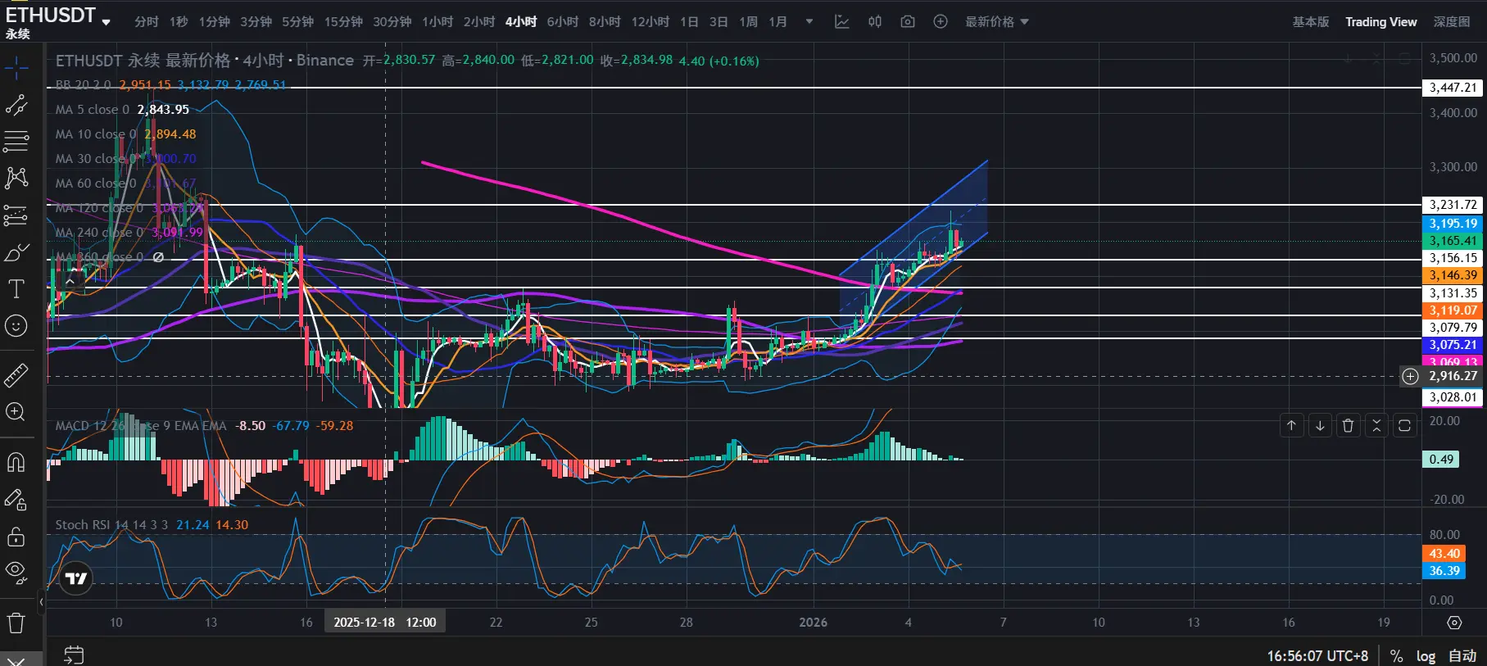Screen dimensions: 1487x666
Task: Click the 2025-12-18 12:00 time label
Action: [x=384, y=623]
